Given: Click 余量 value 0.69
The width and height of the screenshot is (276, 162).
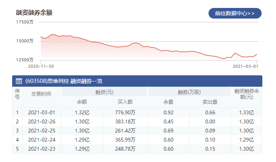Looking at the screenshot, I should point(168,131).
